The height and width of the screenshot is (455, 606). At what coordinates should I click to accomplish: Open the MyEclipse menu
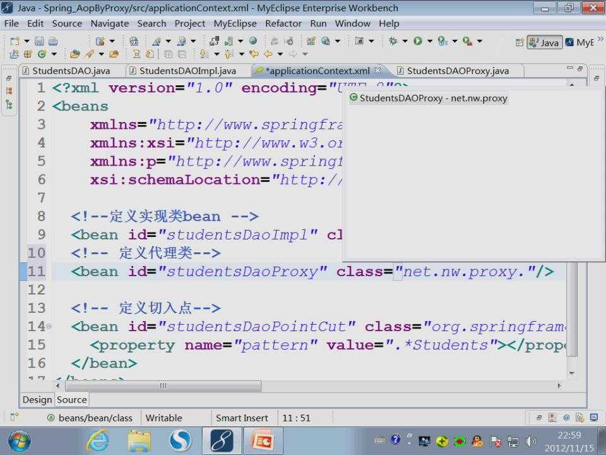pos(235,23)
